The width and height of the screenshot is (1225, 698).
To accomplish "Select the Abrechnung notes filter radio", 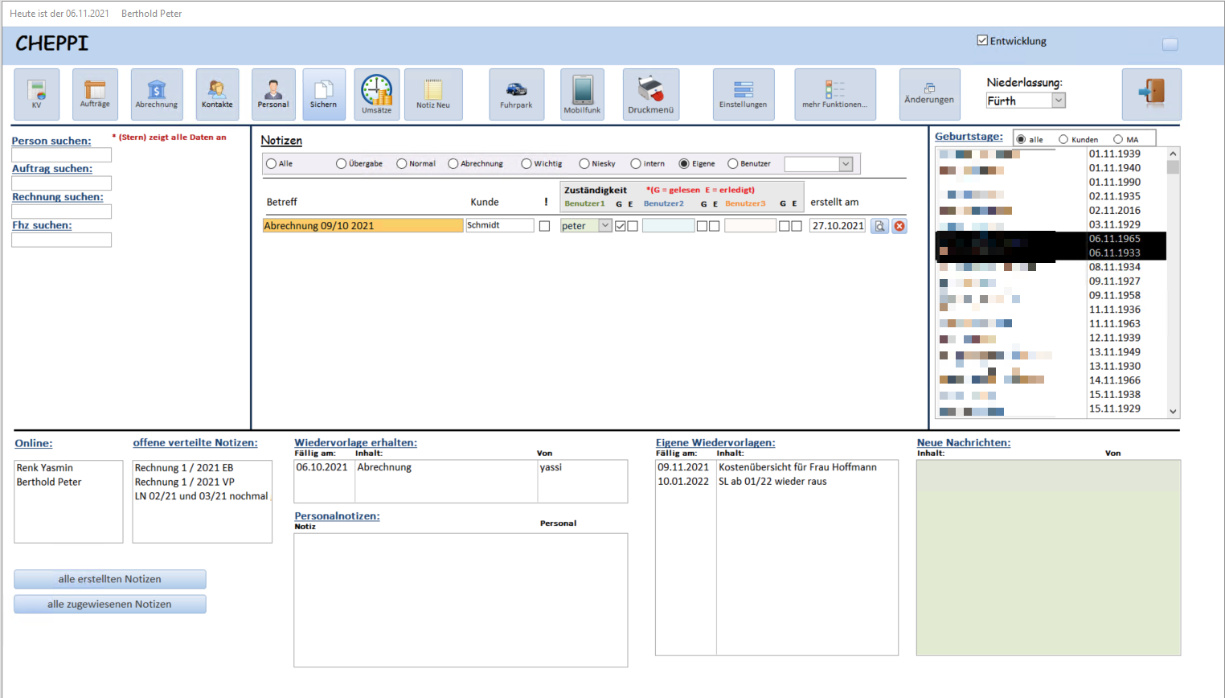I will point(453,163).
